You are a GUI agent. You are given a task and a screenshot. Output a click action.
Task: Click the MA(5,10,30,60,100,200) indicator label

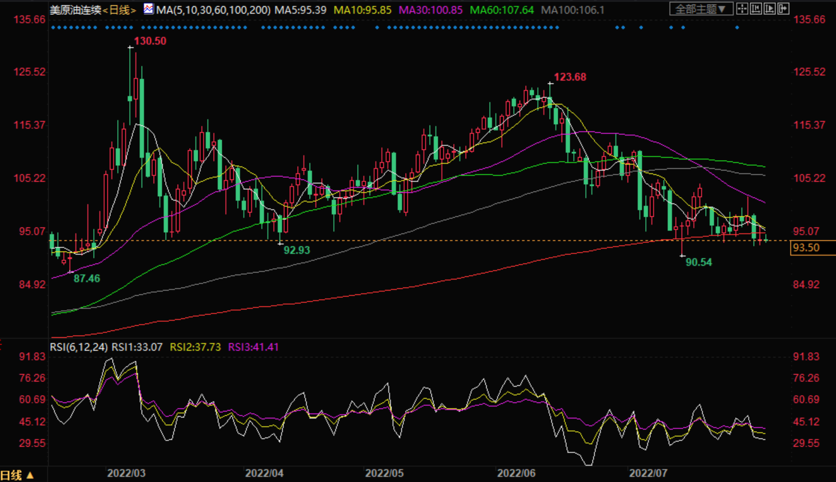coord(213,10)
